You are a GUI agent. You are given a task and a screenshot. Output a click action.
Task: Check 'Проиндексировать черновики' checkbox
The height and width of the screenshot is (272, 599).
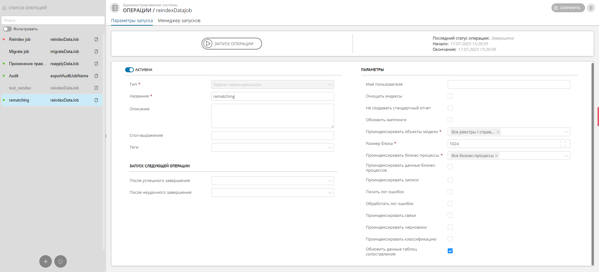point(450,227)
